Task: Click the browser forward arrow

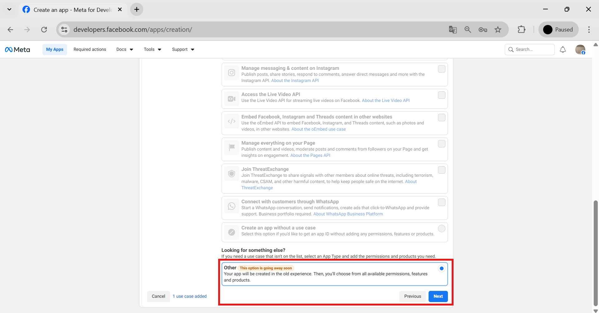Action: [27, 30]
